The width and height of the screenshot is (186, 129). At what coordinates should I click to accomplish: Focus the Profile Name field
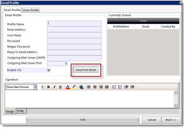[74, 23]
